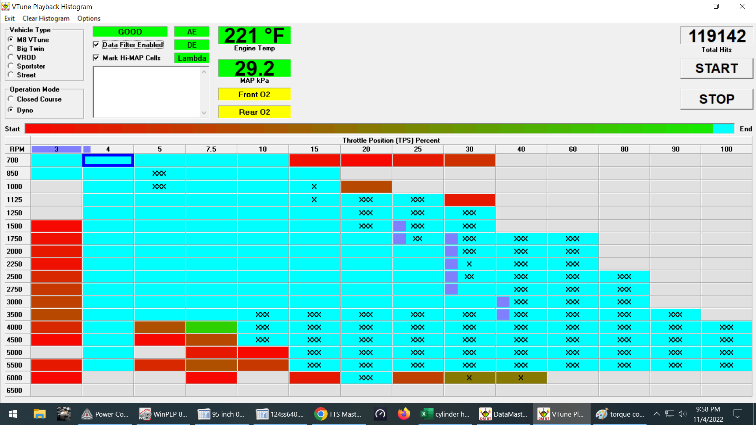756x443 pixels.
Task: Open the Options menu
Action: (89, 18)
